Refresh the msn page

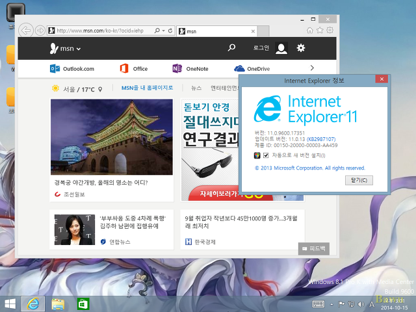pos(170,31)
